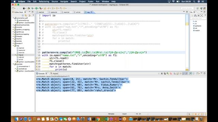Close the reg editor tab
This screenshot has height=122, width=218.
click(92, 12)
